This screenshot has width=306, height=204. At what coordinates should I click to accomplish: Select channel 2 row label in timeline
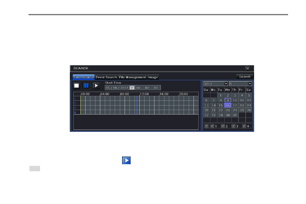[75, 103]
